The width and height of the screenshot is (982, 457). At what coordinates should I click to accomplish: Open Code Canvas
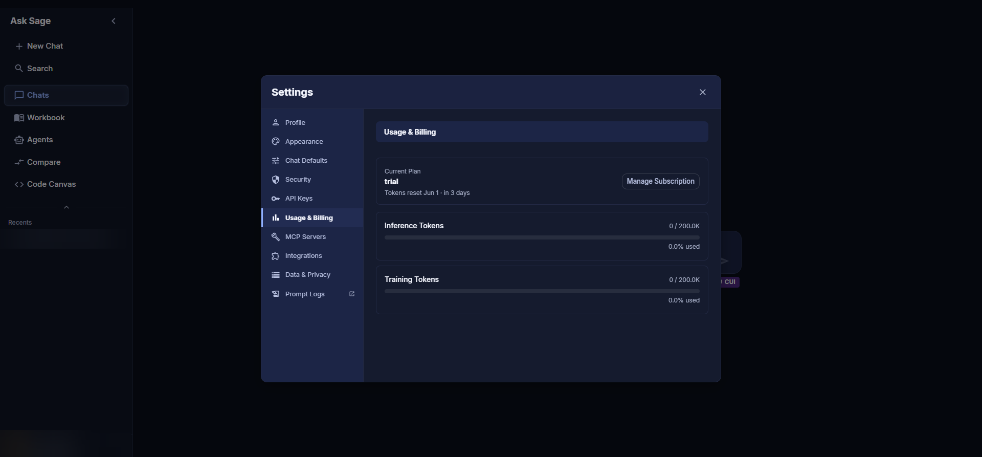[66, 184]
